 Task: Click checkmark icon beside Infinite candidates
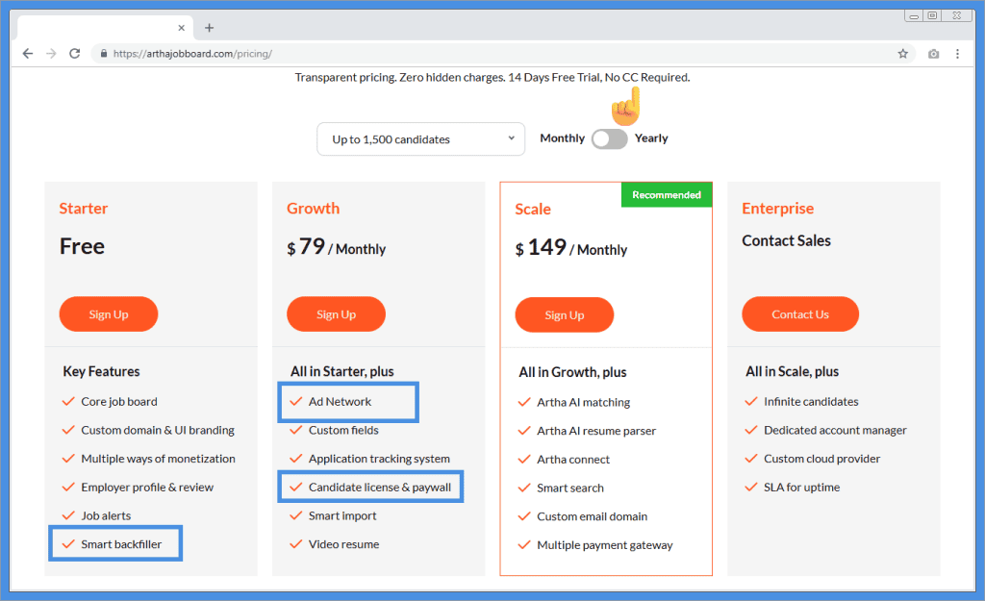[x=750, y=401]
